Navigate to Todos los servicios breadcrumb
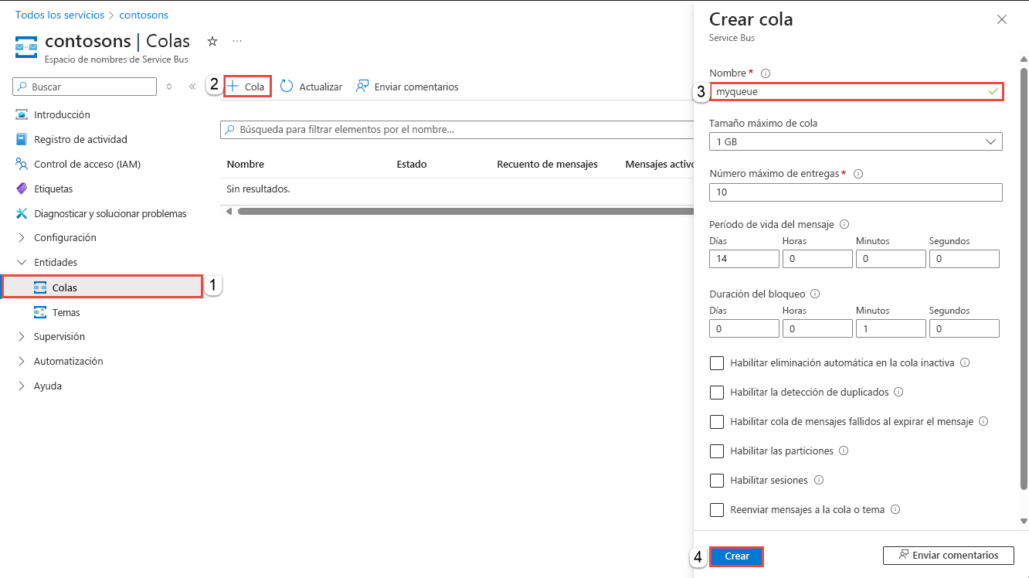The width and height of the screenshot is (1029, 578). coord(59,14)
